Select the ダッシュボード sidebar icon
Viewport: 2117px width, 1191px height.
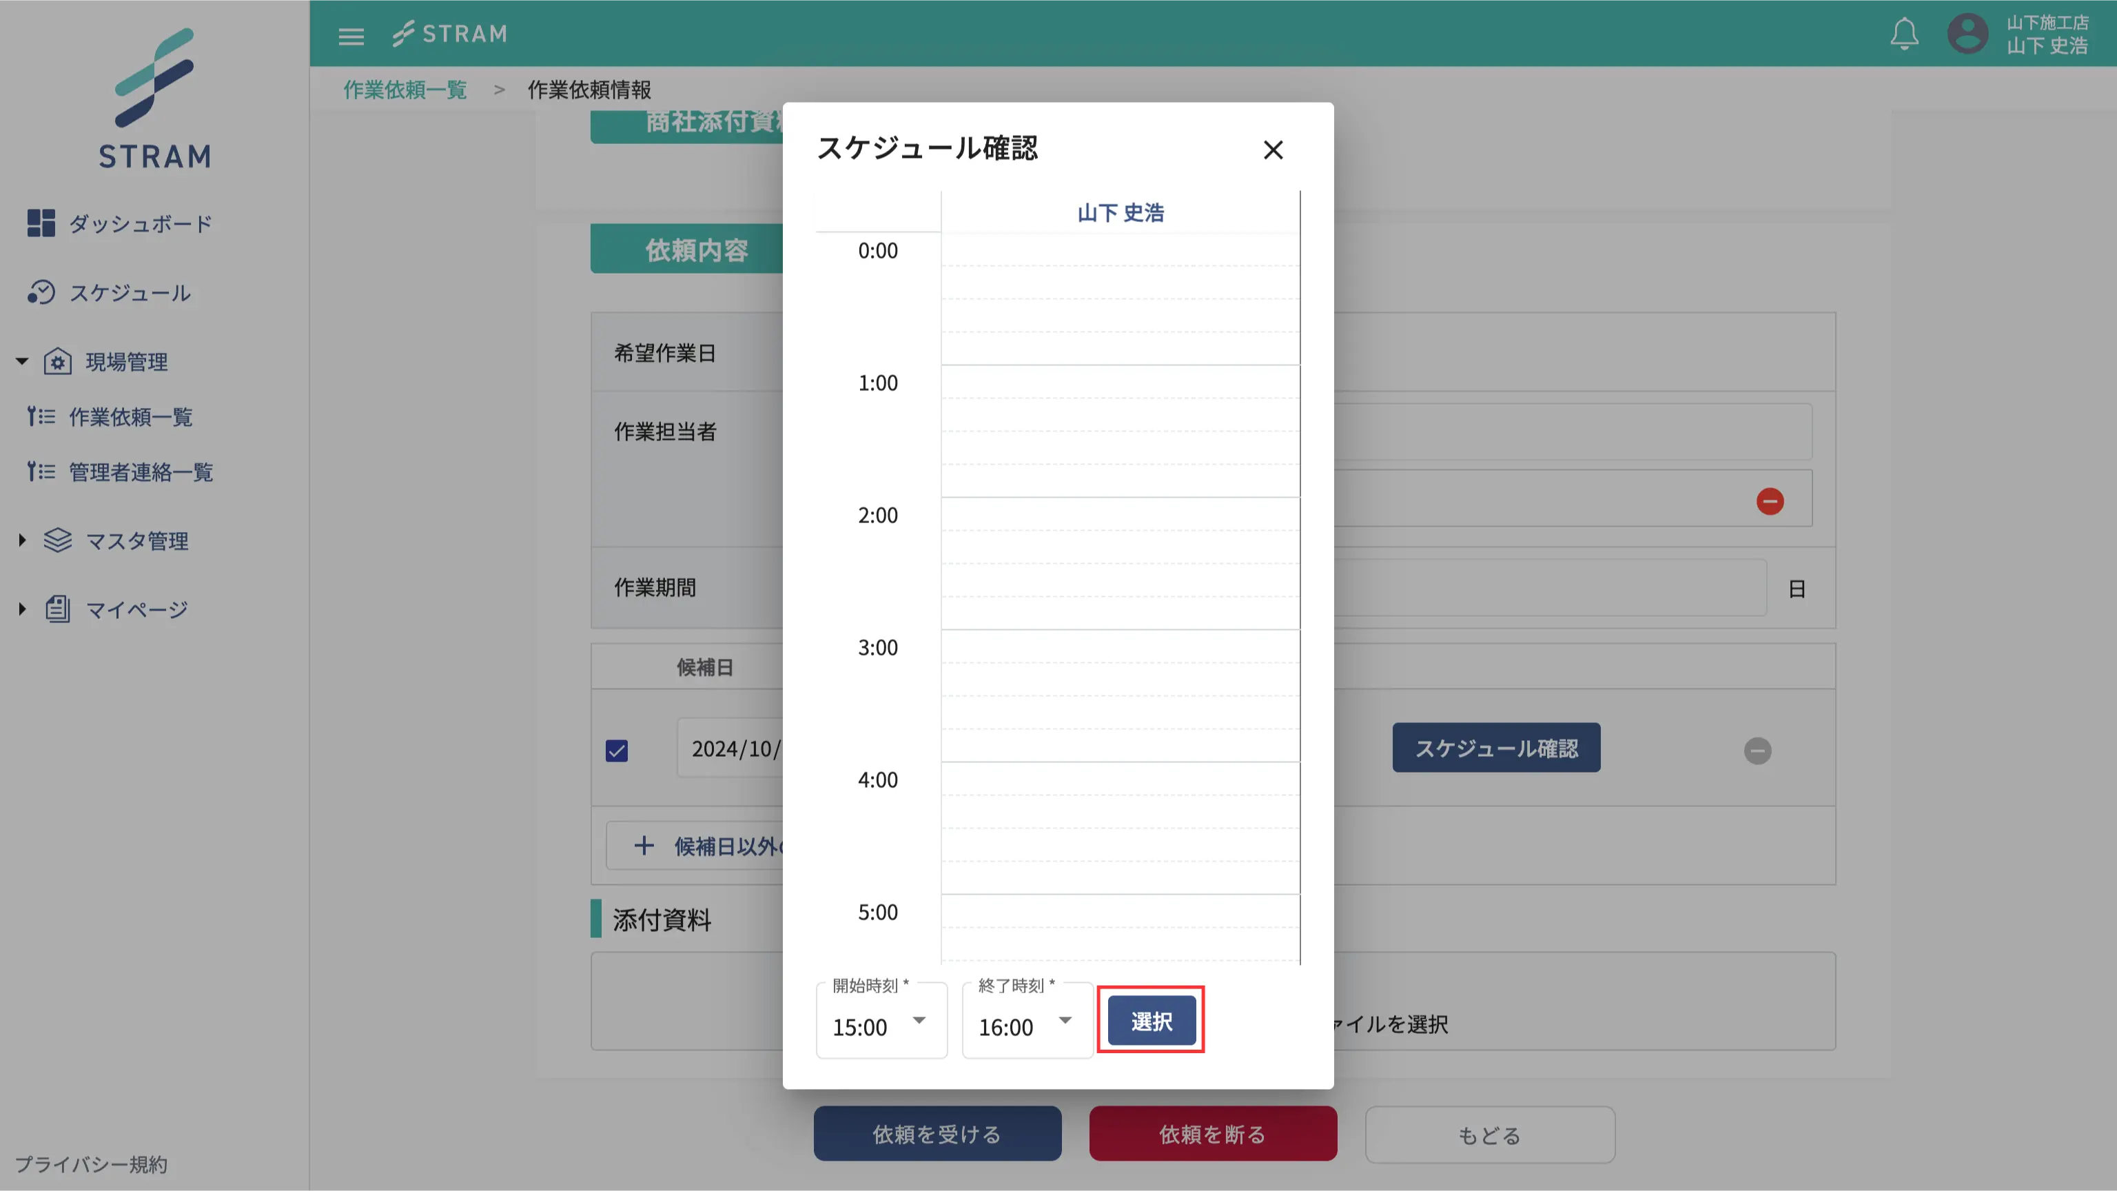pos(41,222)
